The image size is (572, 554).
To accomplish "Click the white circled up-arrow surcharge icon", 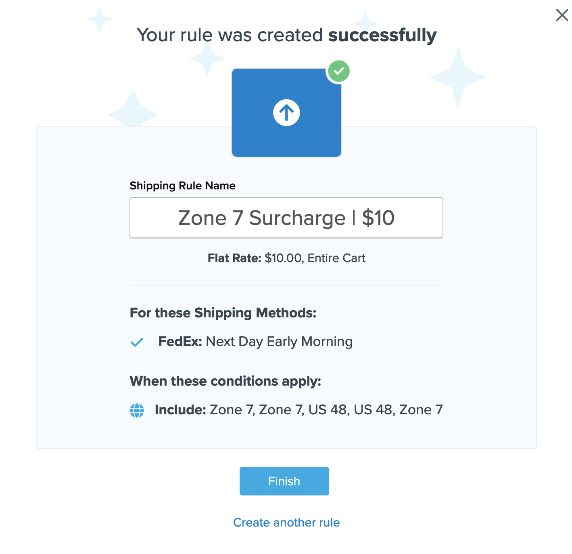I will coord(286,113).
